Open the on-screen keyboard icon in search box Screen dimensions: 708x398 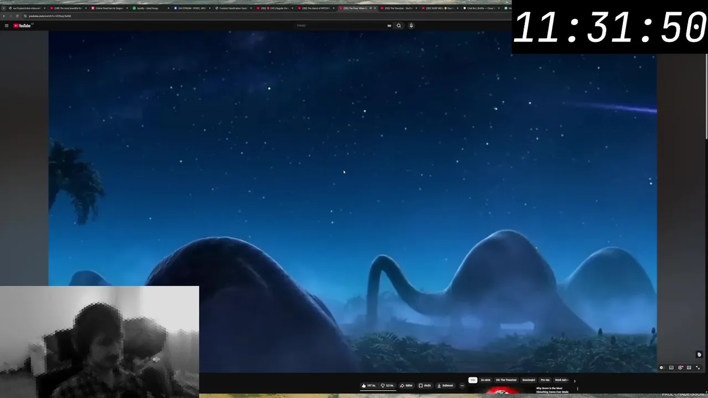[389, 25]
